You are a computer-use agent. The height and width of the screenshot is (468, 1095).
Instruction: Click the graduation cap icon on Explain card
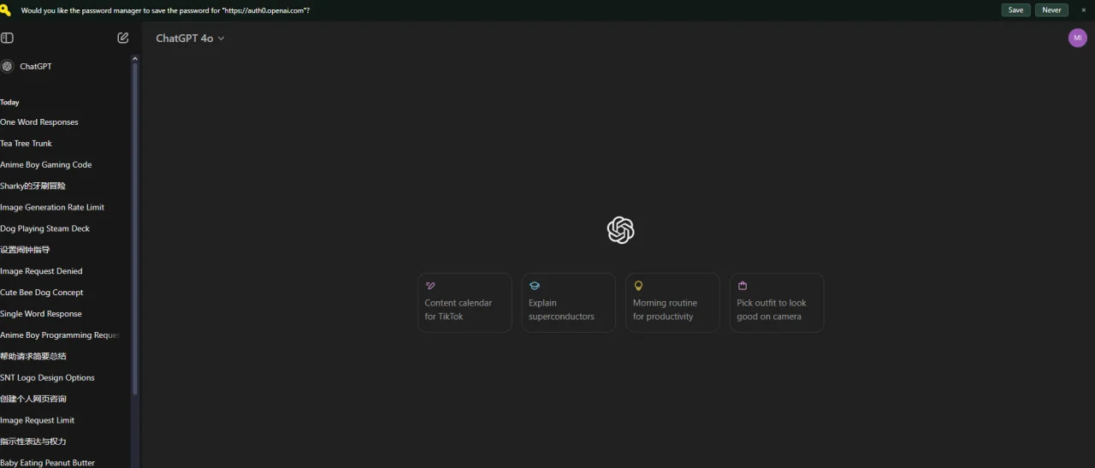[535, 286]
